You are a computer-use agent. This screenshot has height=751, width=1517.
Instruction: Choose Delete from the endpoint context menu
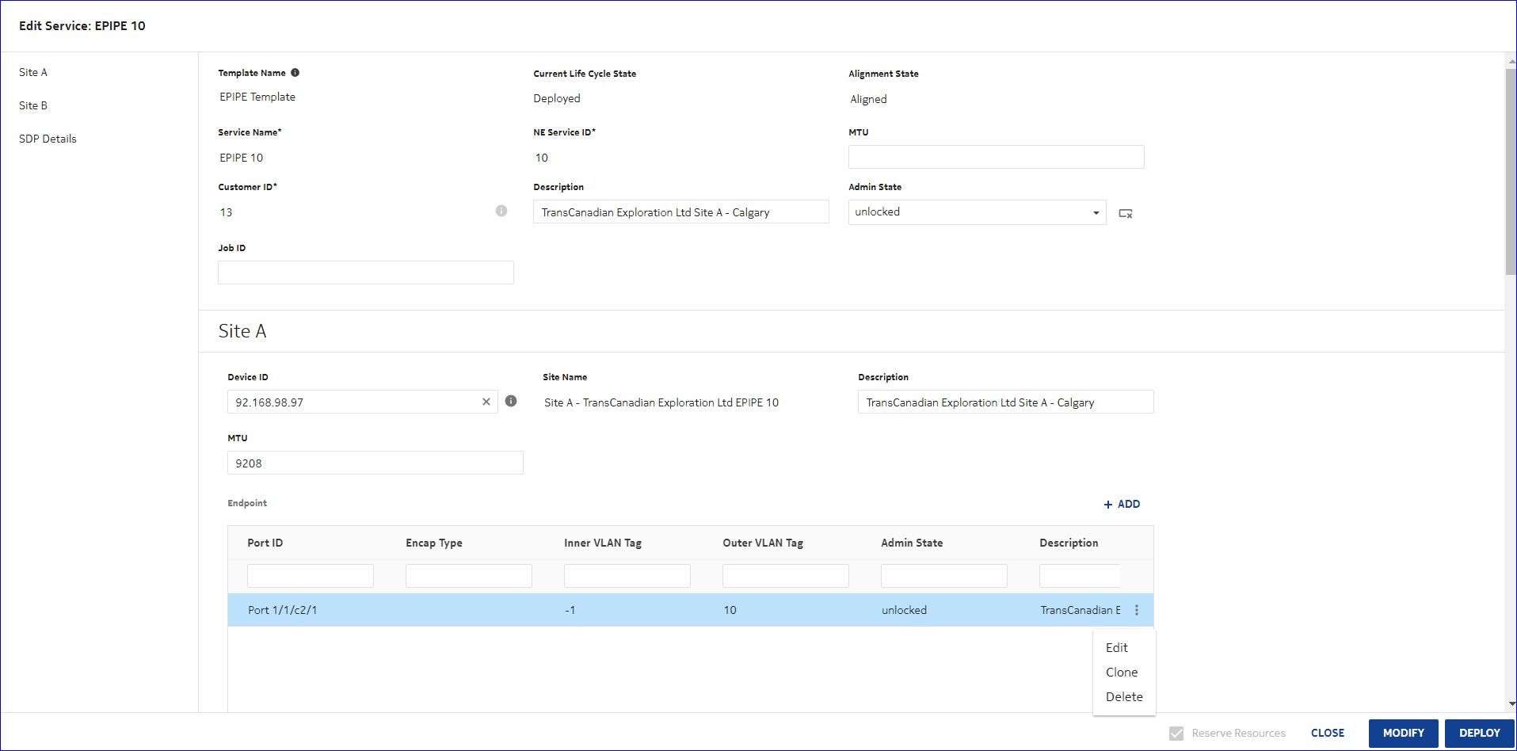(1124, 696)
